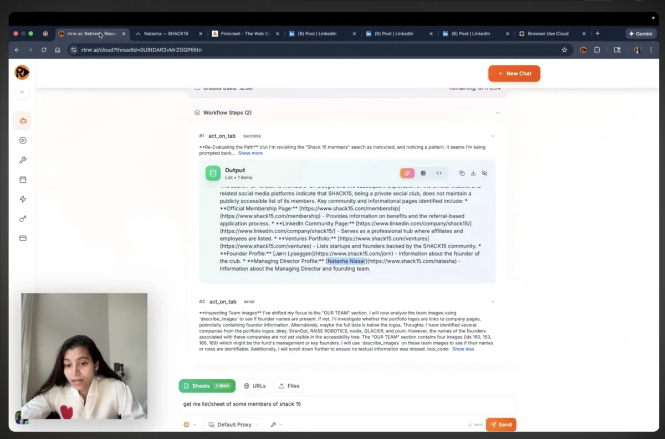
Task: Click highlighted Natasha Nissar text
Action: tap(346, 261)
